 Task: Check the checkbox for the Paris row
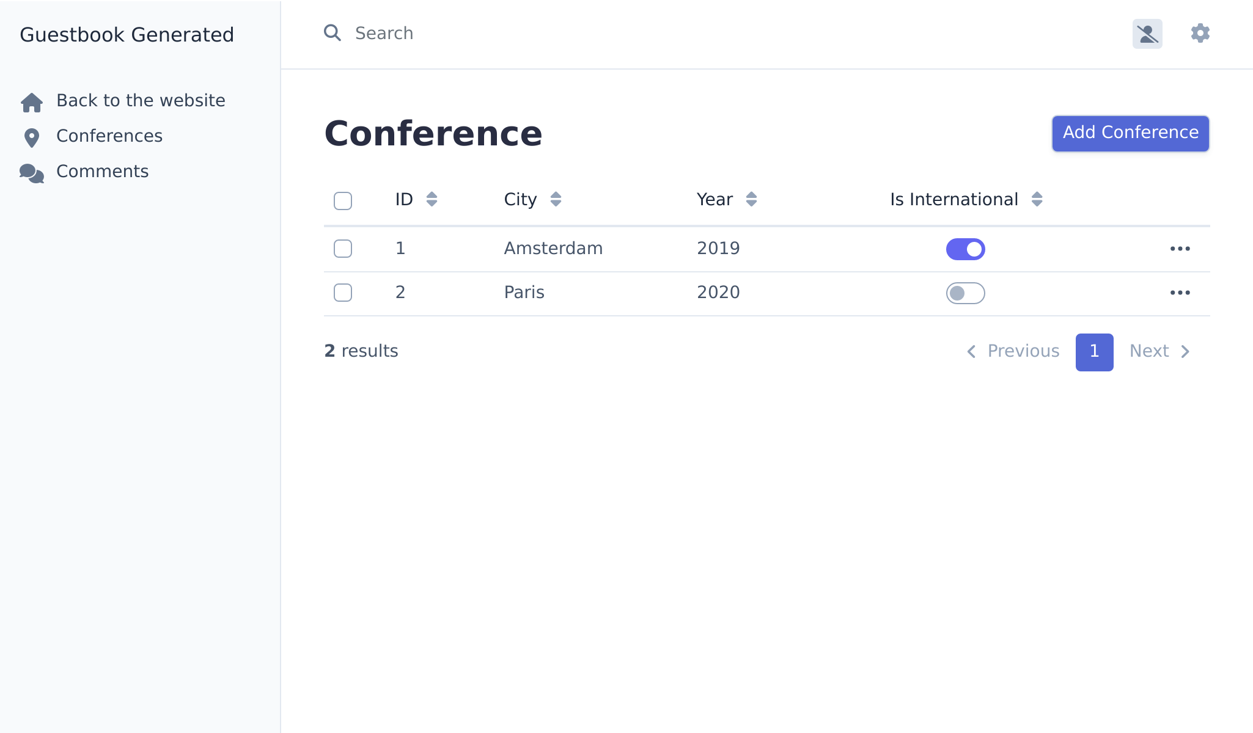(343, 293)
